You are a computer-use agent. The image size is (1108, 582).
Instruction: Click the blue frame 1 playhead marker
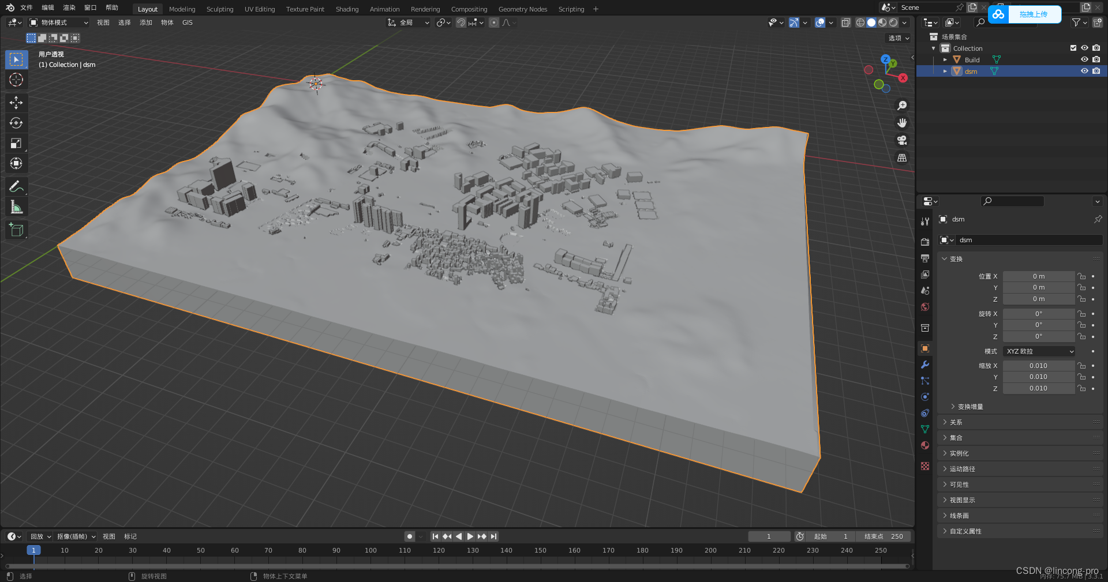33,550
